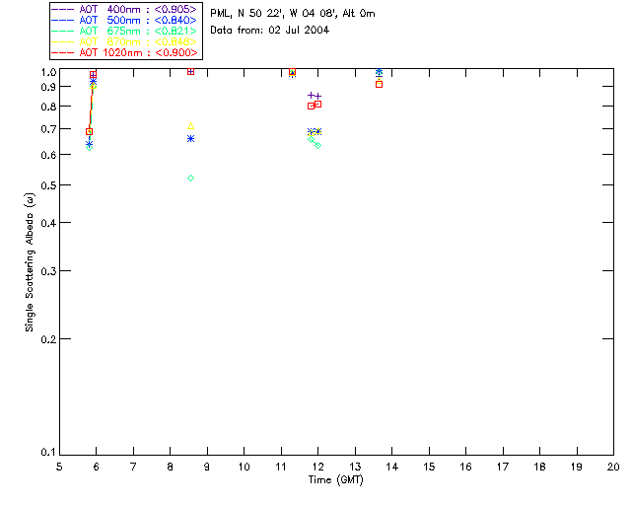The height and width of the screenshot is (505, 631).
Task: Click the purple dashed line sample for 400nm
Action: (63, 9)
